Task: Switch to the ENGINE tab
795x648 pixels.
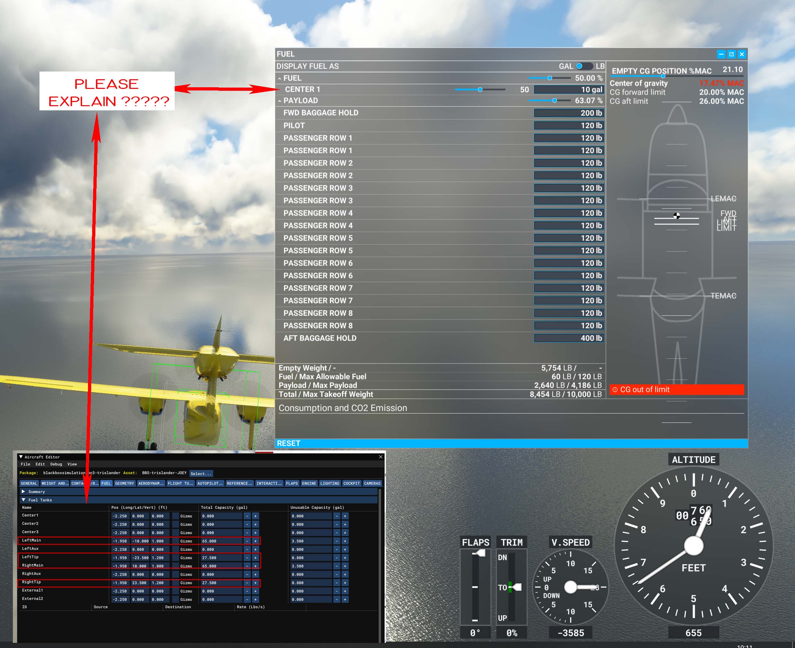Action: [309, 483]
